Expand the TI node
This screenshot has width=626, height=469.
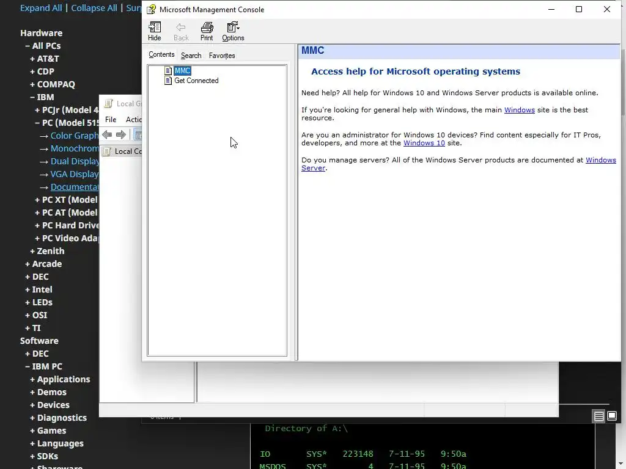(x=33, y=328)
